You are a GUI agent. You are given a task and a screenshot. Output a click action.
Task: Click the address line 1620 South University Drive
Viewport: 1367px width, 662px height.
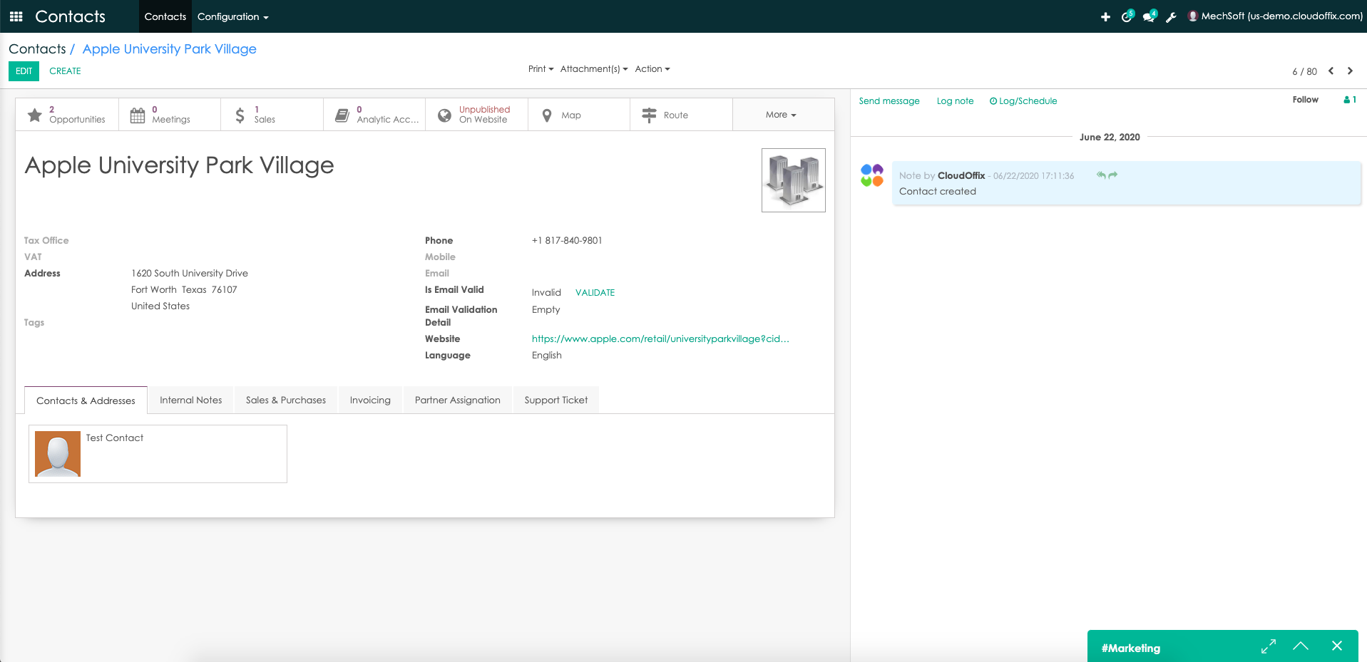(190, 274)
